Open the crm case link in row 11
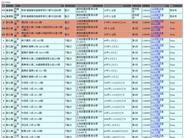184x138 pixels. pyautogui.click(x=157, y=113)
